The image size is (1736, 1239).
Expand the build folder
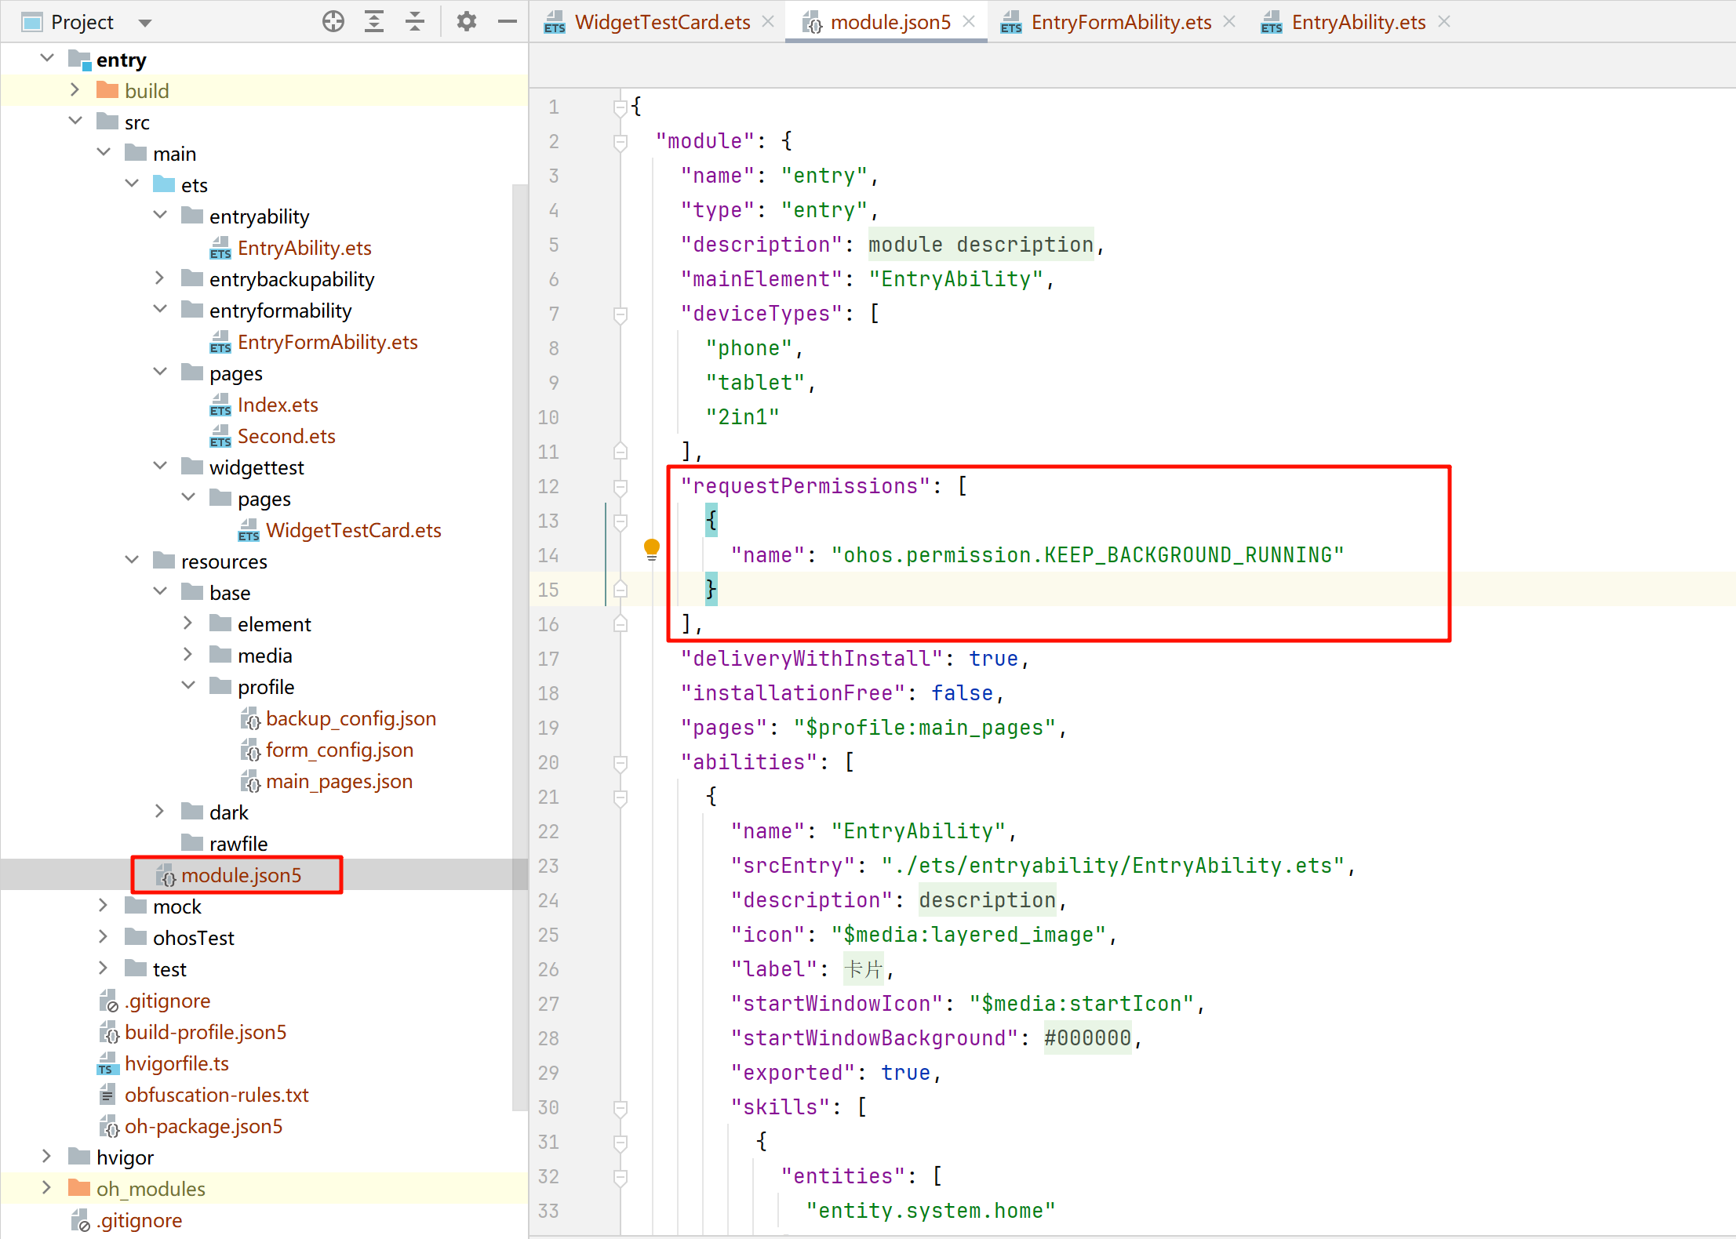pos(75,91)
